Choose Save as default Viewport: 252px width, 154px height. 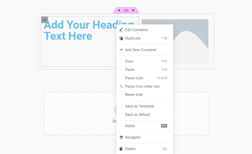click(x=138, y=114)
